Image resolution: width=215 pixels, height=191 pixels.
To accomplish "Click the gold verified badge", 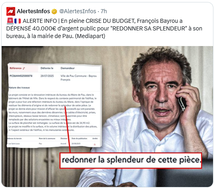I will click(x=54, y=12).
